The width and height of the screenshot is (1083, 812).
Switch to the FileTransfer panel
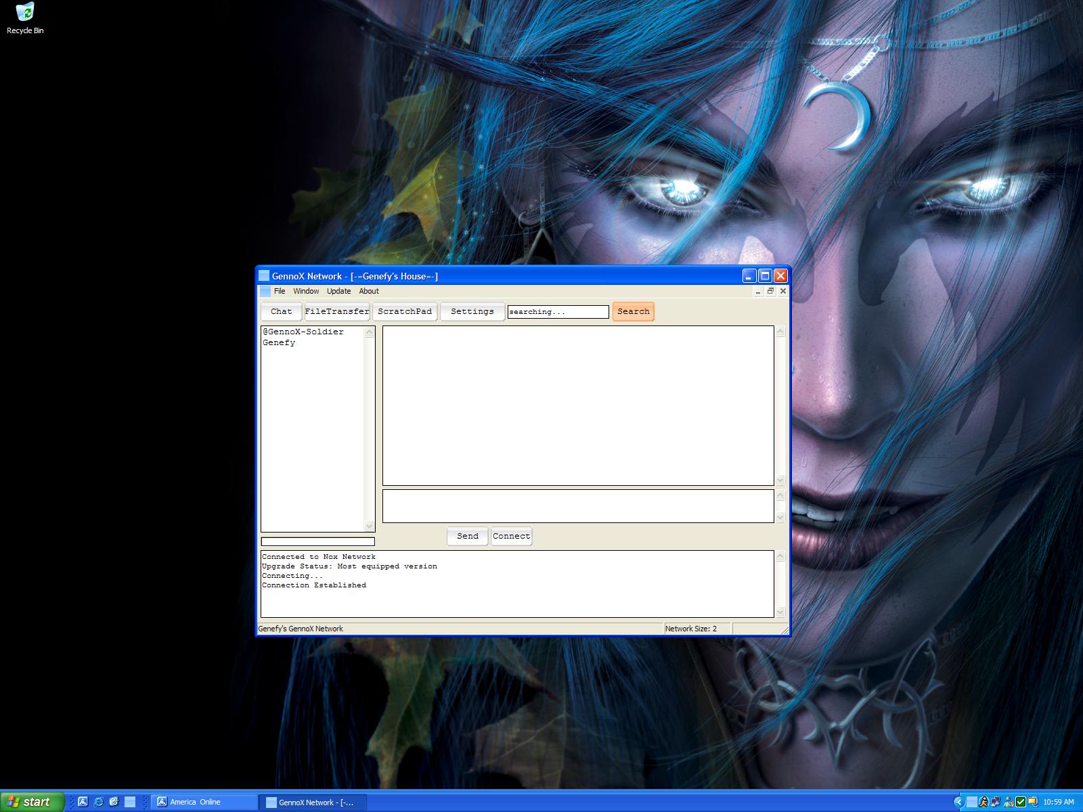tap(337, 311)
